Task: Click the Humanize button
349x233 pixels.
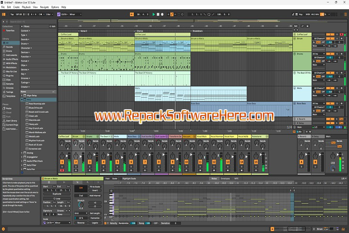Action: pos(95,218)
